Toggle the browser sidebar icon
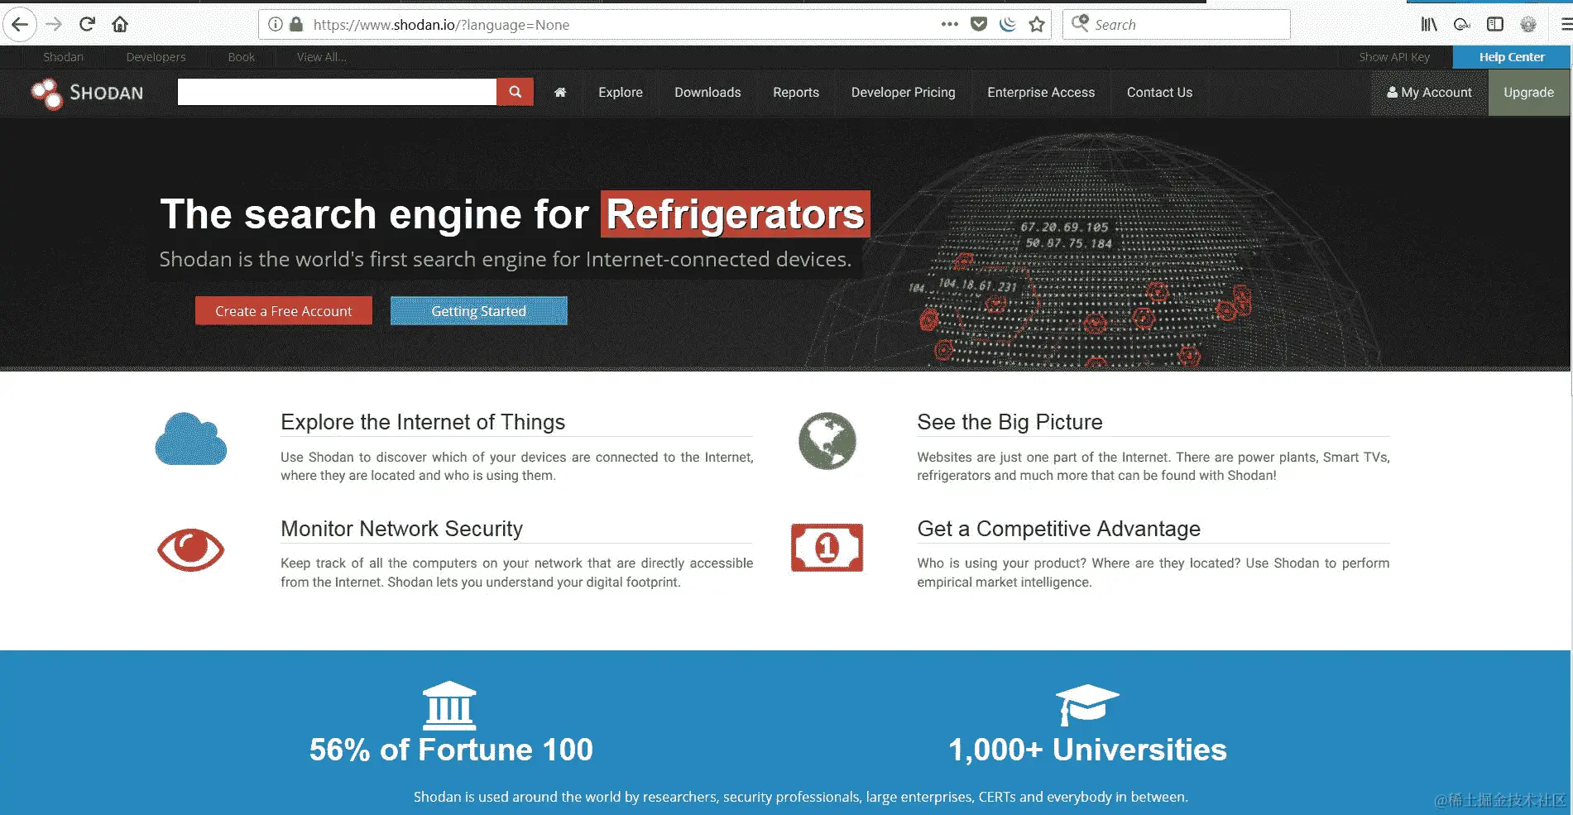This screenshot has height=815, width=1573. [1495, 25]
